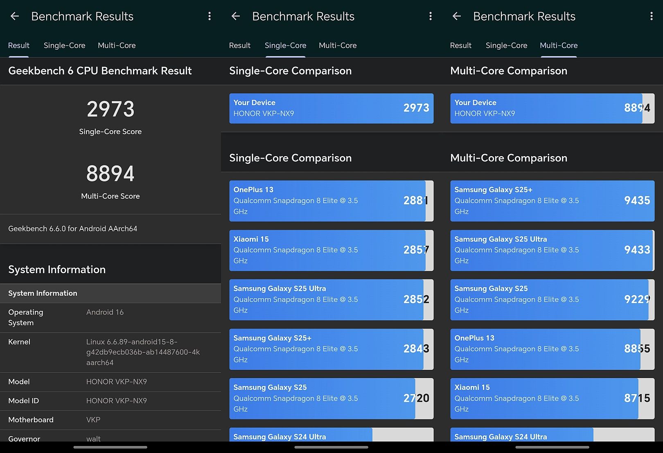Switch to Multi-Core tab on the CPU Benchmark Result screen

[x=117, y=45]
